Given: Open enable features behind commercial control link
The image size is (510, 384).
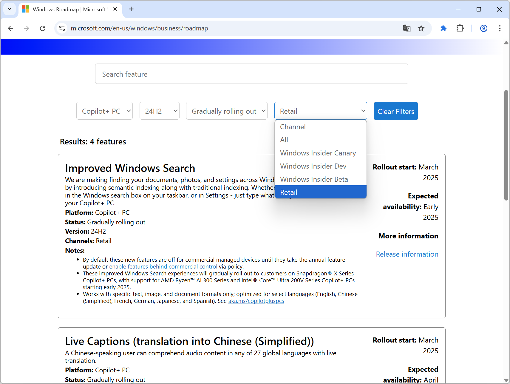Looking at the screenshot, I should pos(163,267).
